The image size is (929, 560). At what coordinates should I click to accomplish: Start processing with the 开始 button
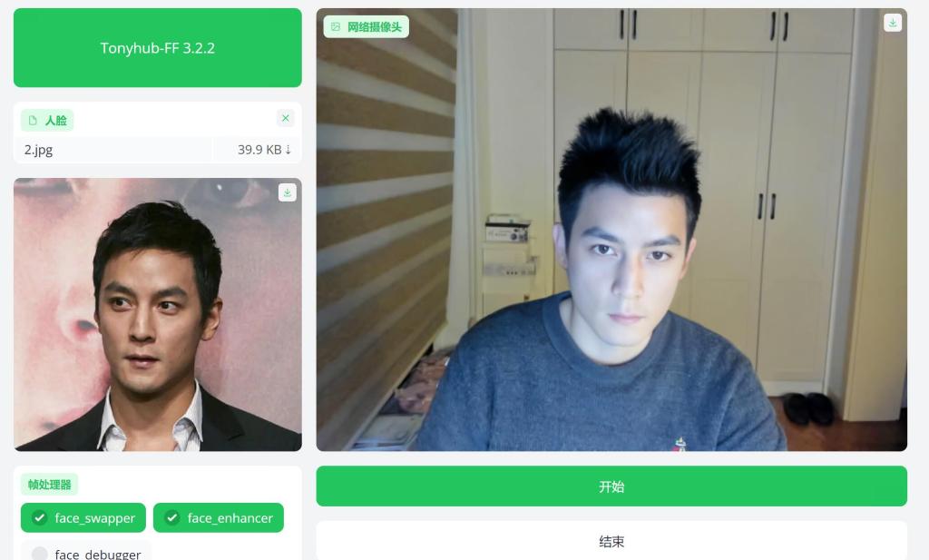[x=611, y=486]
